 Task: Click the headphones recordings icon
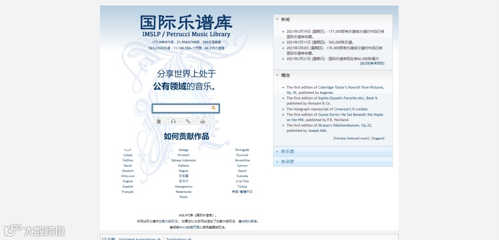tap(173, 121)
